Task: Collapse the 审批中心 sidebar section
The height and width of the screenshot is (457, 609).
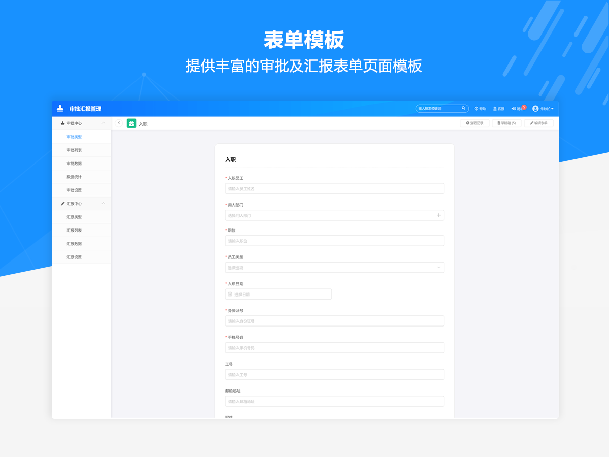Action: 104,123
